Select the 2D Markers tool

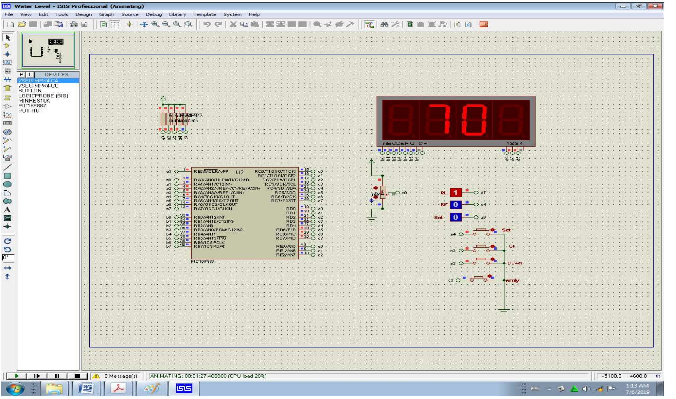point(7,227)
